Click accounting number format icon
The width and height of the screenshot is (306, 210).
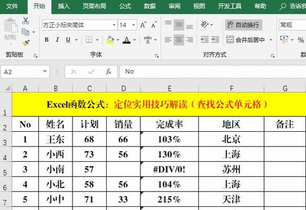pyautogui.click(x=284, y=40)
